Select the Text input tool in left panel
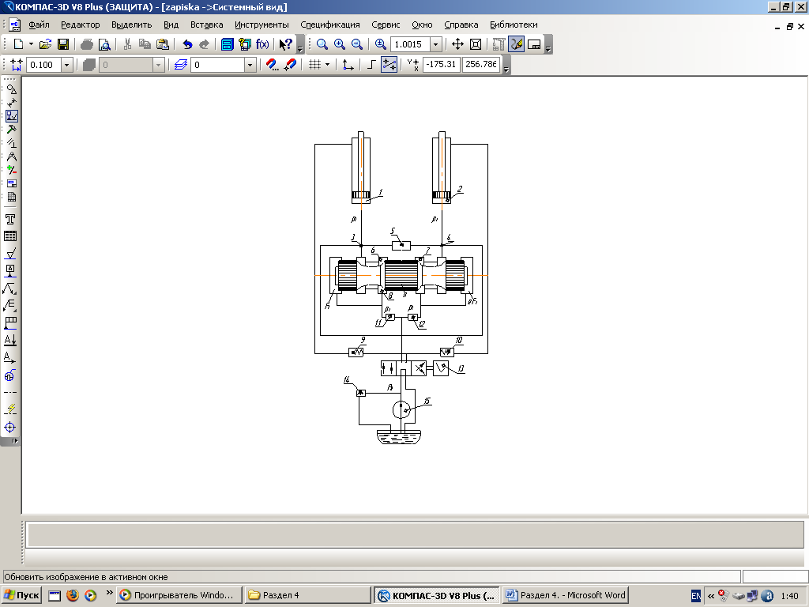809x607 pixels. tap(11, 219)
